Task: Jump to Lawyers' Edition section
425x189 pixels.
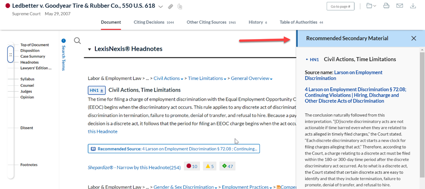Action: click(x=36, y=68)
